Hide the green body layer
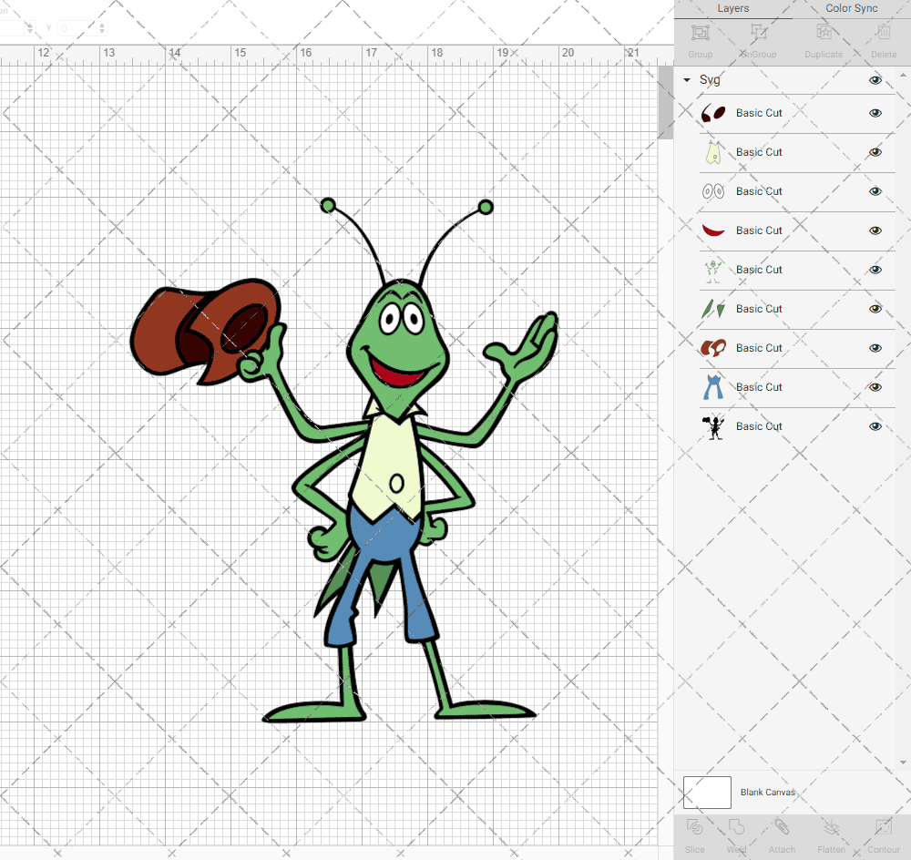Viewport: 911px width, 860px height. click(x=875, y=270)
